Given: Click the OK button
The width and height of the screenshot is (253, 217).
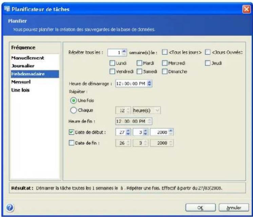Looking at the screenshot, I should [x=200, y=208].
